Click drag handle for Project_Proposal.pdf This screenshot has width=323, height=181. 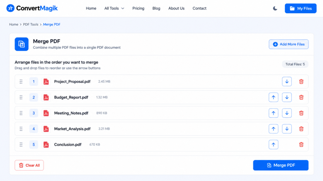click(21, 81)
